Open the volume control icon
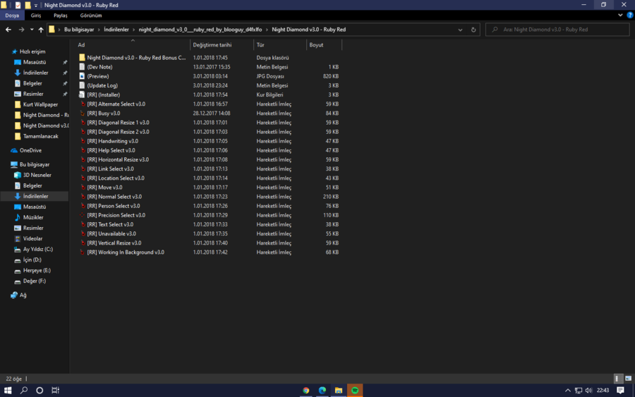Viewport: 635px width, 397px height. 588,390
